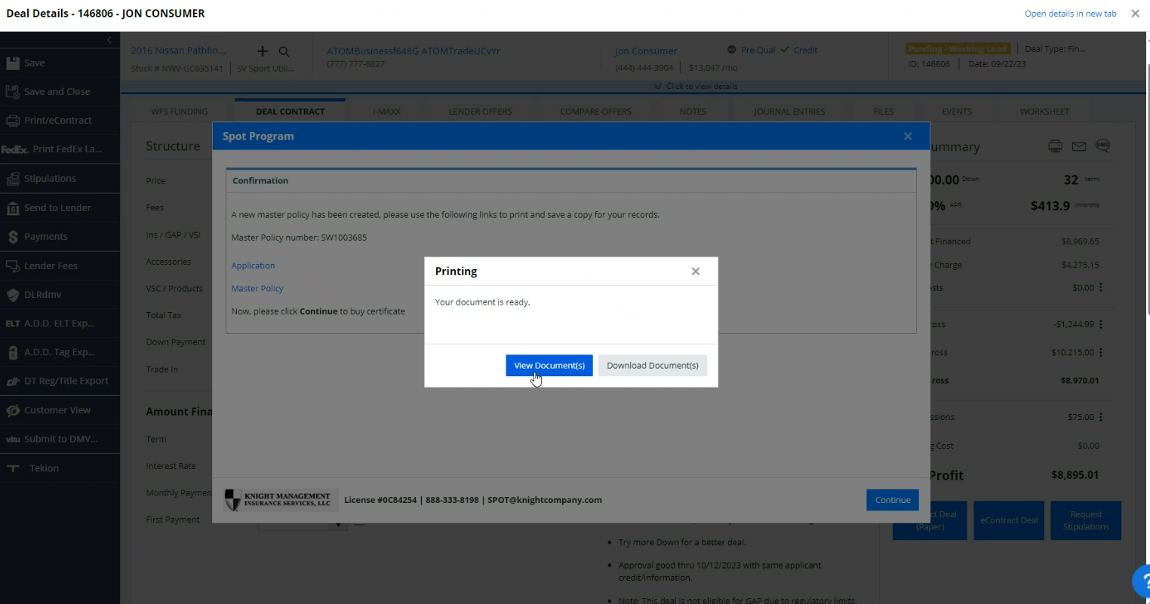
Task: Click eContract Deal button
Action: click(1009, 520)
